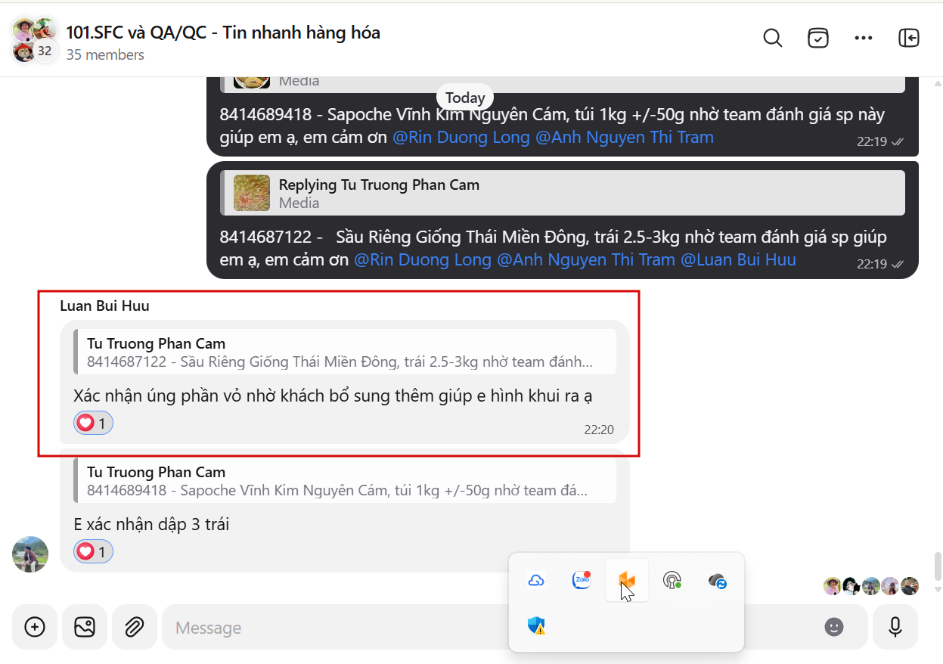
Task: Open quoted 8414687122 Sầu Riêng reply from Luan
Action: point(345,352)
